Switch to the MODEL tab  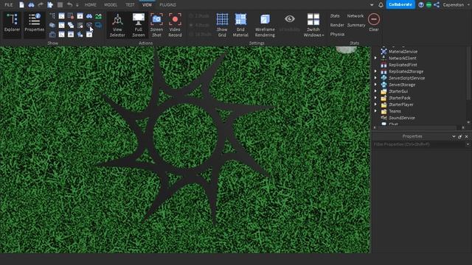(111, 5)
